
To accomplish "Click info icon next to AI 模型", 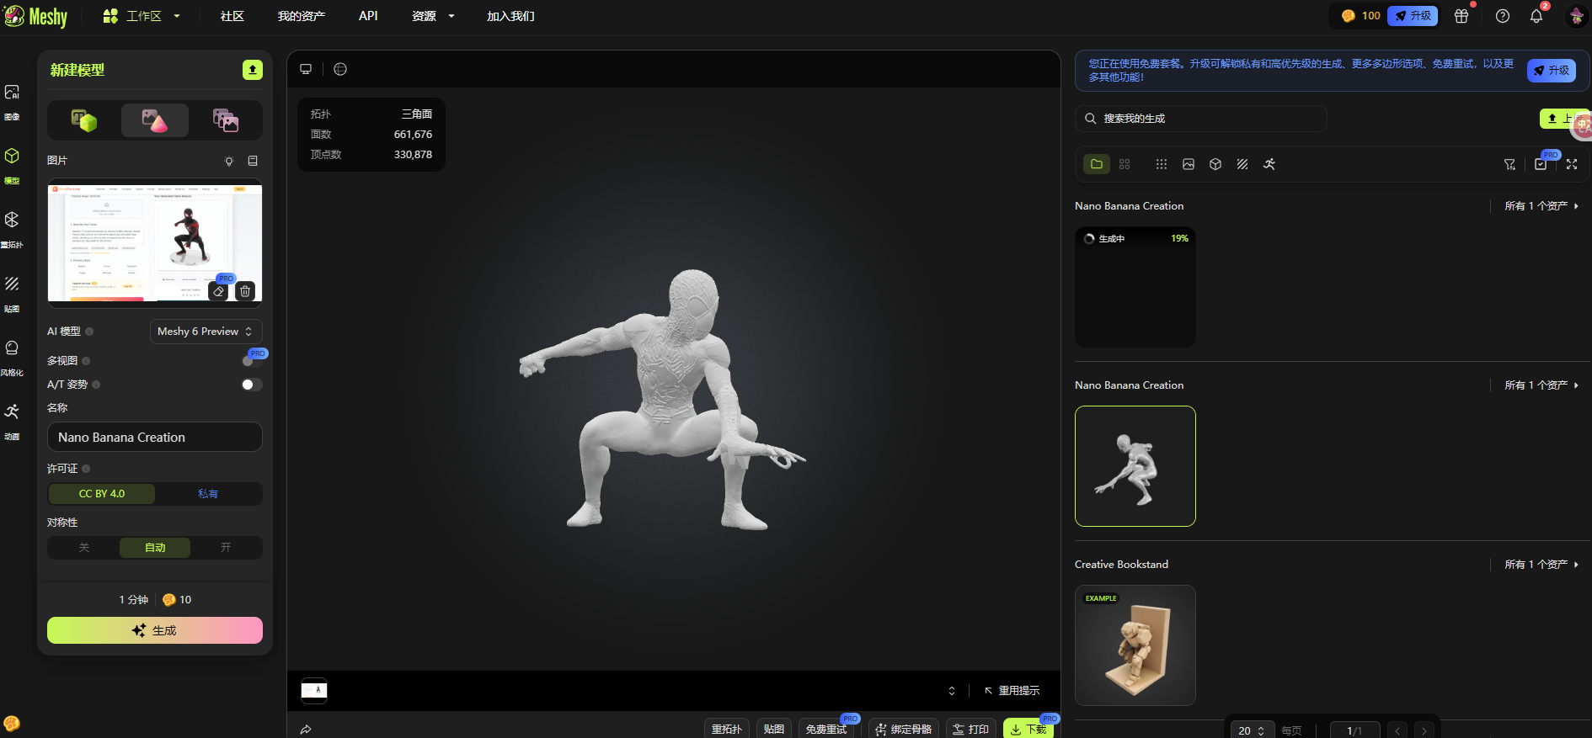I will click(89, 332).
